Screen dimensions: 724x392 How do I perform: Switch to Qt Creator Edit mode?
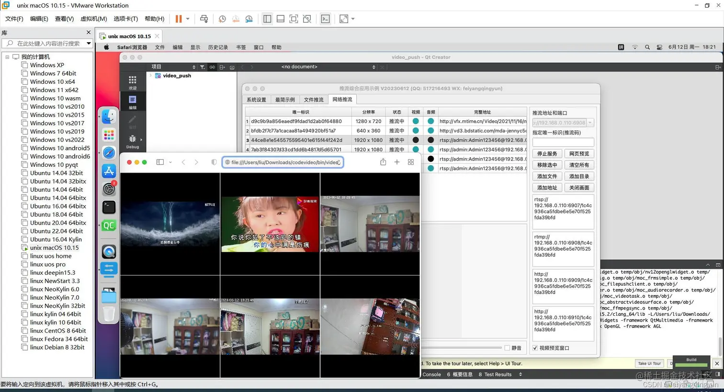tap(133, 102)
